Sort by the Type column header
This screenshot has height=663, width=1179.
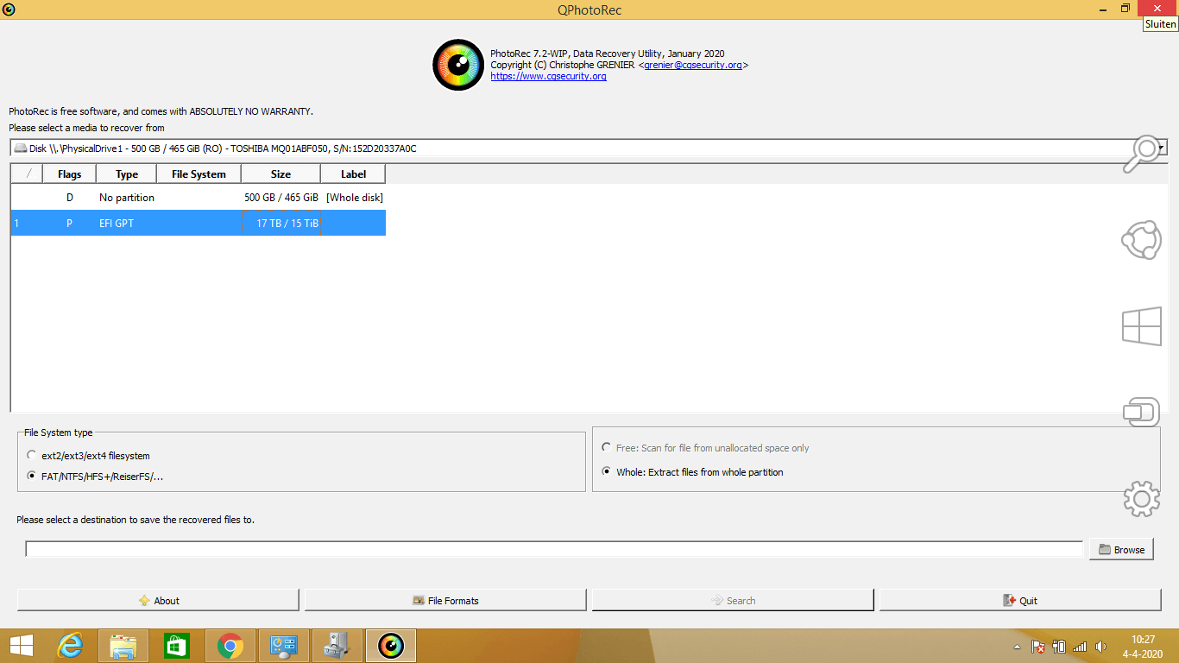(127, 174)
